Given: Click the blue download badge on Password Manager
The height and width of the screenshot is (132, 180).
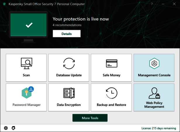Looking at the screenshot, I should coord(31,89).
